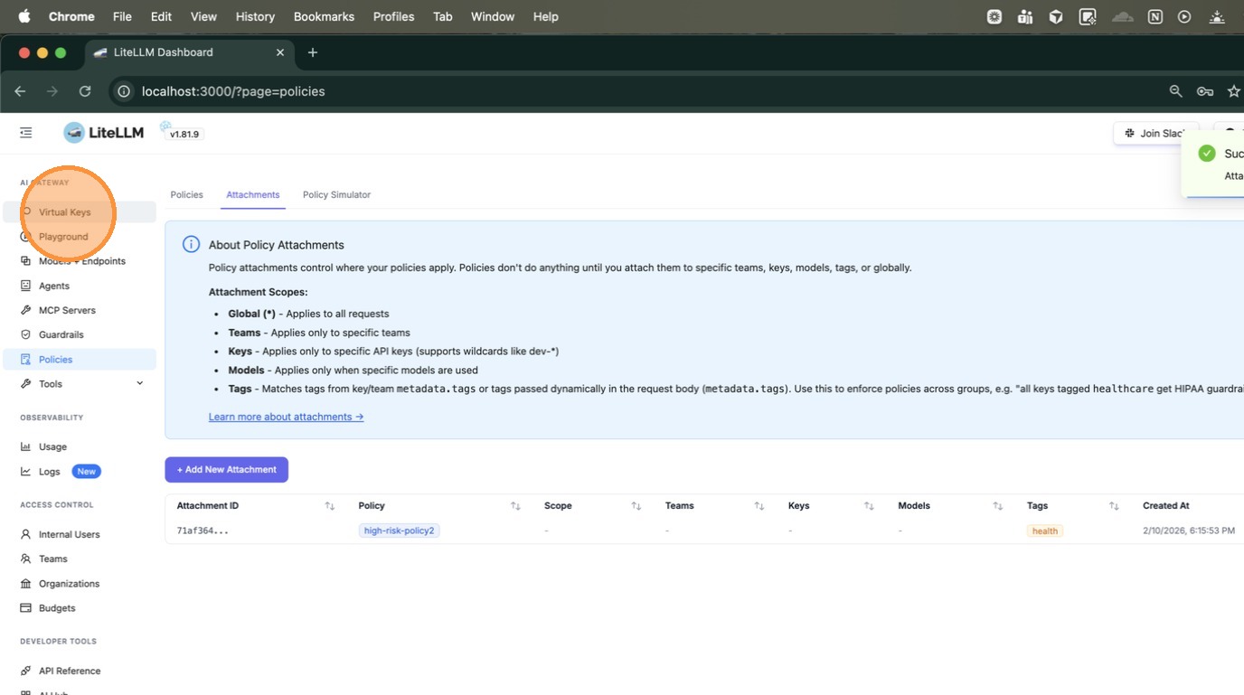1244x695 pixels.
Task: Click the Internal Users person icon
Action: point(26,534)
